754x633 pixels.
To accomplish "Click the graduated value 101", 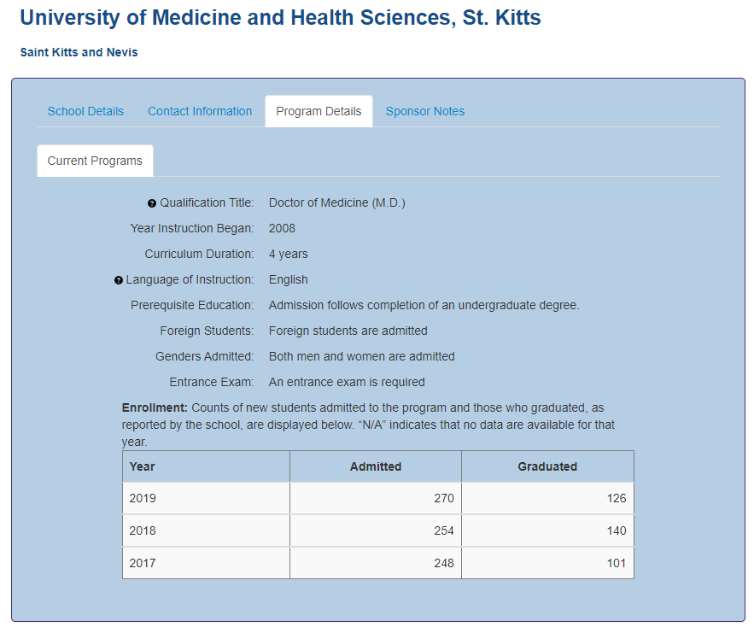I will click(x=616, y=563).
